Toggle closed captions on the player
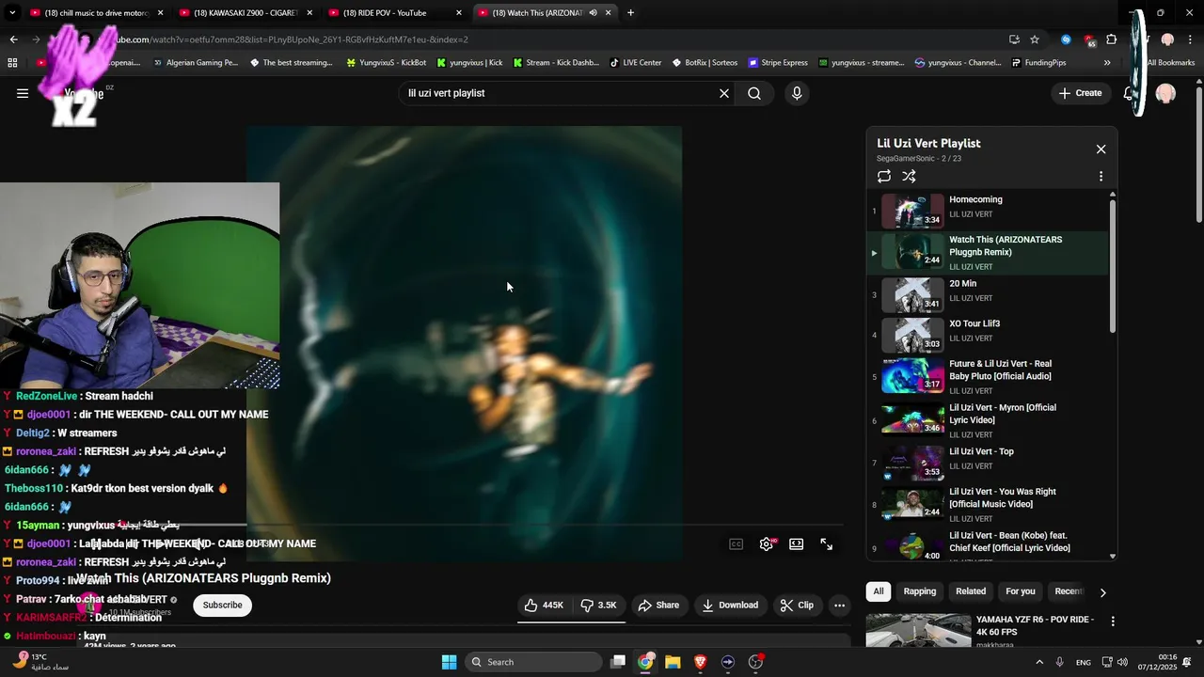Image resolution: width=1204 pixels, height=677 pixels. pos(737,544)
